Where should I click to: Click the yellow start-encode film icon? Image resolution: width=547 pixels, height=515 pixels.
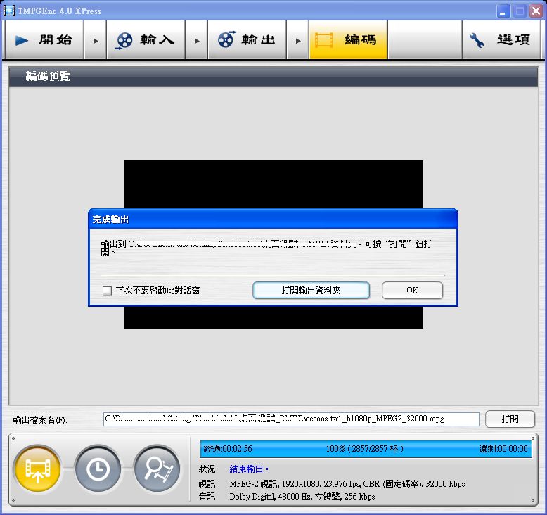coord(38,469)
